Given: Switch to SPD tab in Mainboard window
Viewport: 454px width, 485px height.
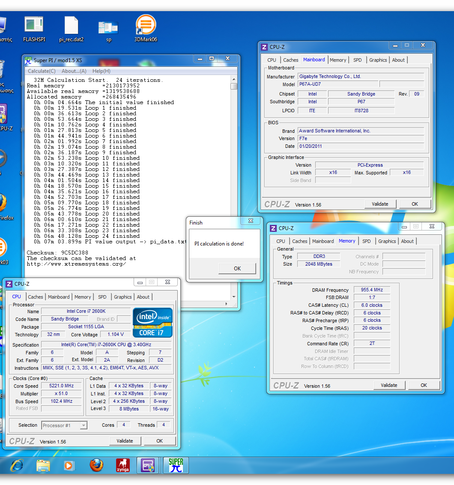Looking at the screenshot, I should [x=358, y=60].
